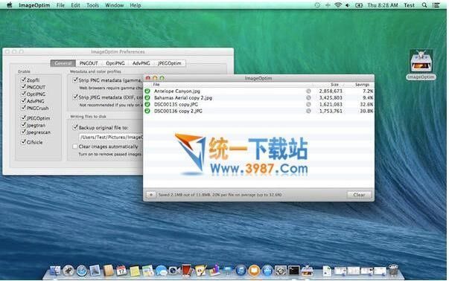Open the Tools menu

92,5
